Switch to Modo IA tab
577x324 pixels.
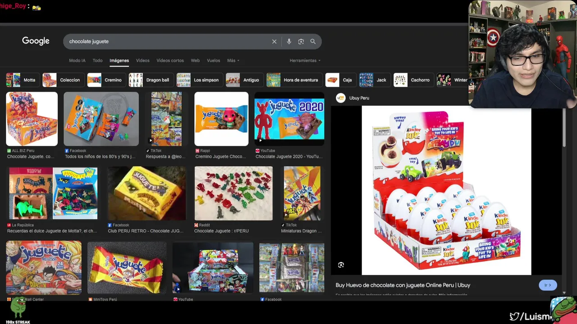pos(77,60)
